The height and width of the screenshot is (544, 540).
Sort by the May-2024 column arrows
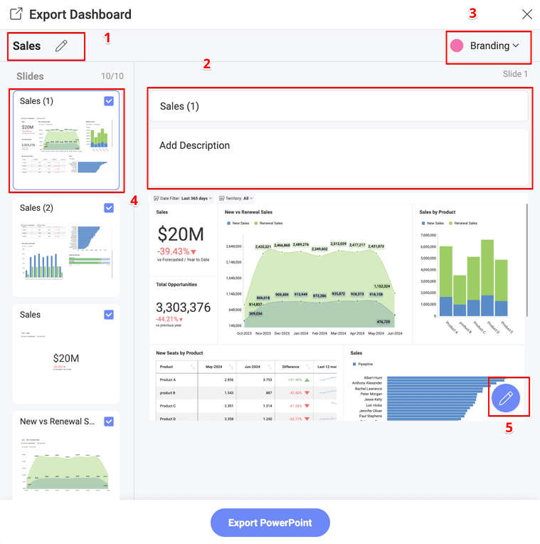click(x=231, y=367)
